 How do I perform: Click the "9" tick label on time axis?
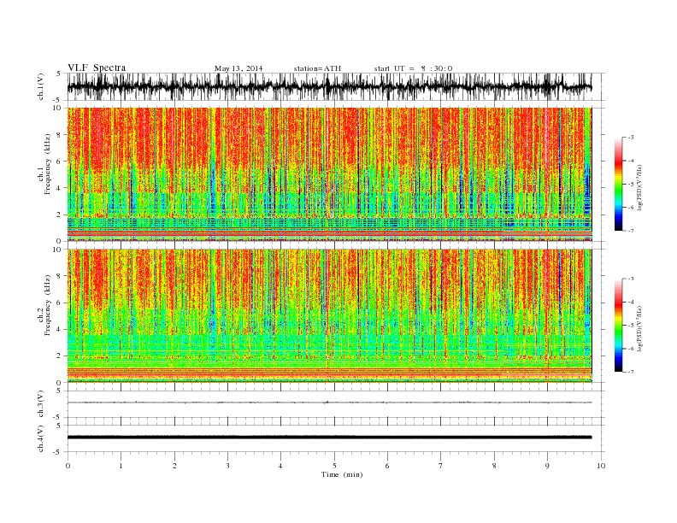547,466
